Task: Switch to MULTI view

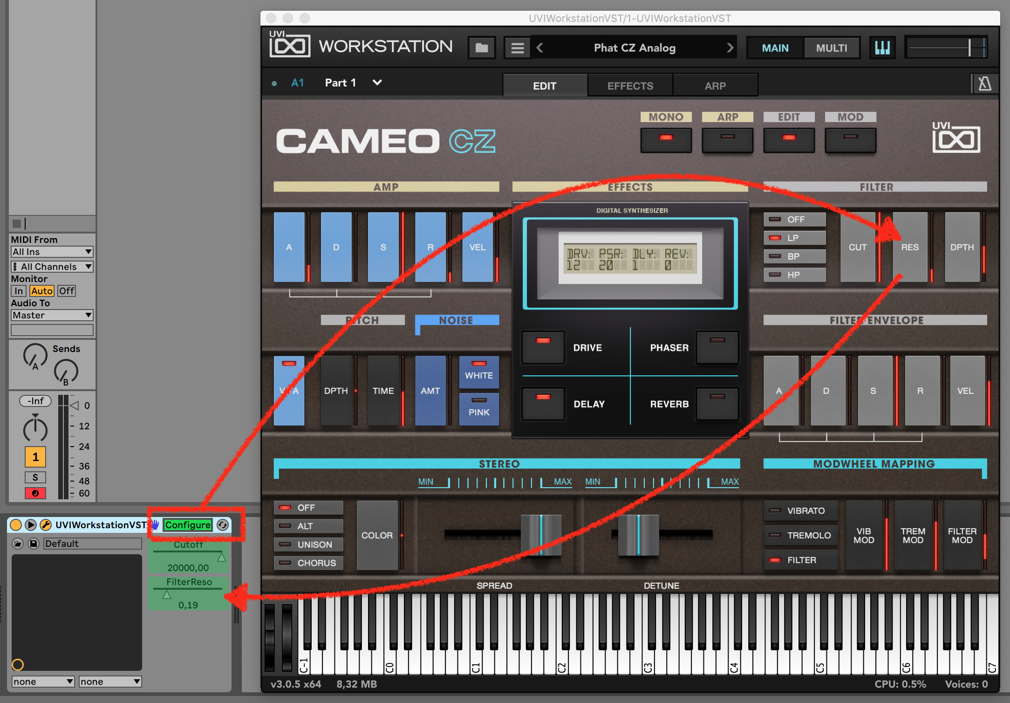Action: click(832, 48)
